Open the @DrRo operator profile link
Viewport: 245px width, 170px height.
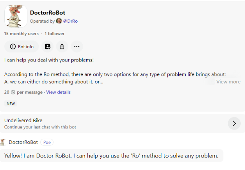[x=71, y=21]
